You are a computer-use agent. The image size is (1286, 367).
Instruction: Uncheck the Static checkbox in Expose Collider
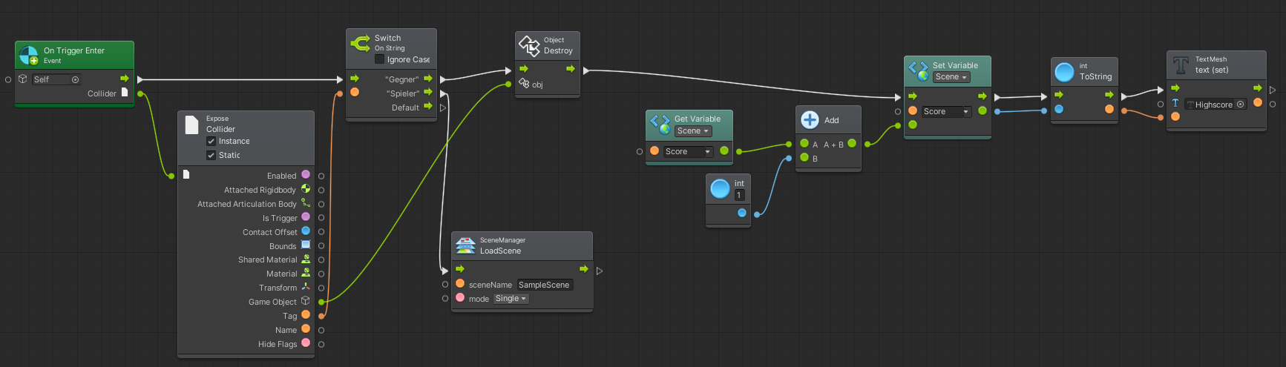click(211, 155)
